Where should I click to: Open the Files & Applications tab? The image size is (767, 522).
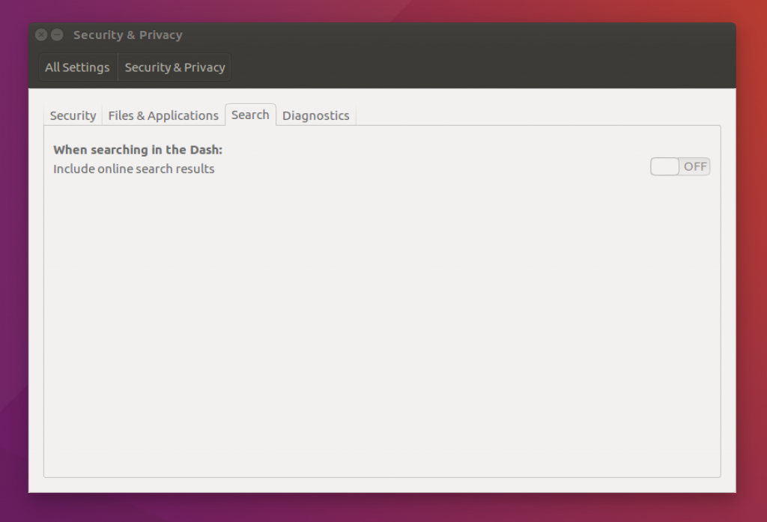[163, 115]
